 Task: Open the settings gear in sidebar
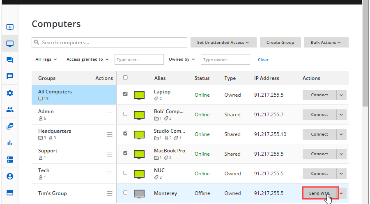(x=10, y=93)
